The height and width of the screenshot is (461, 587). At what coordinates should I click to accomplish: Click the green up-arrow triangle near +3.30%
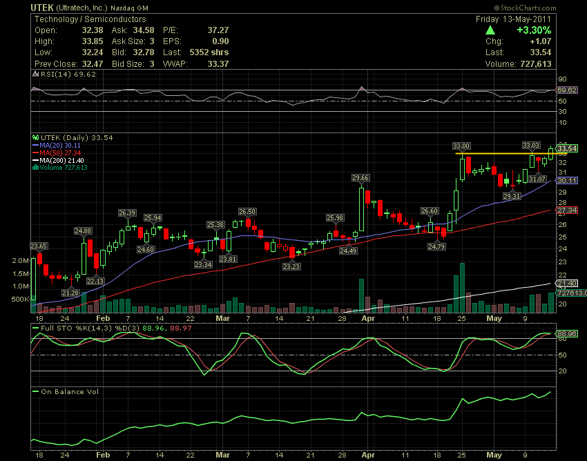490,30
